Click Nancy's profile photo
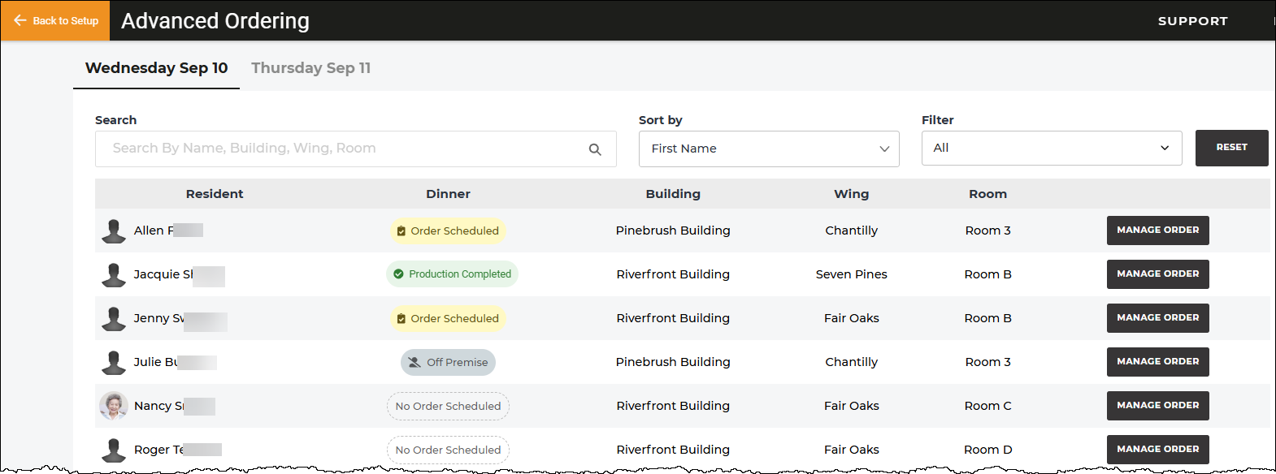The height and width of the screenshot is (474, 1276). [x=114, y=406]
